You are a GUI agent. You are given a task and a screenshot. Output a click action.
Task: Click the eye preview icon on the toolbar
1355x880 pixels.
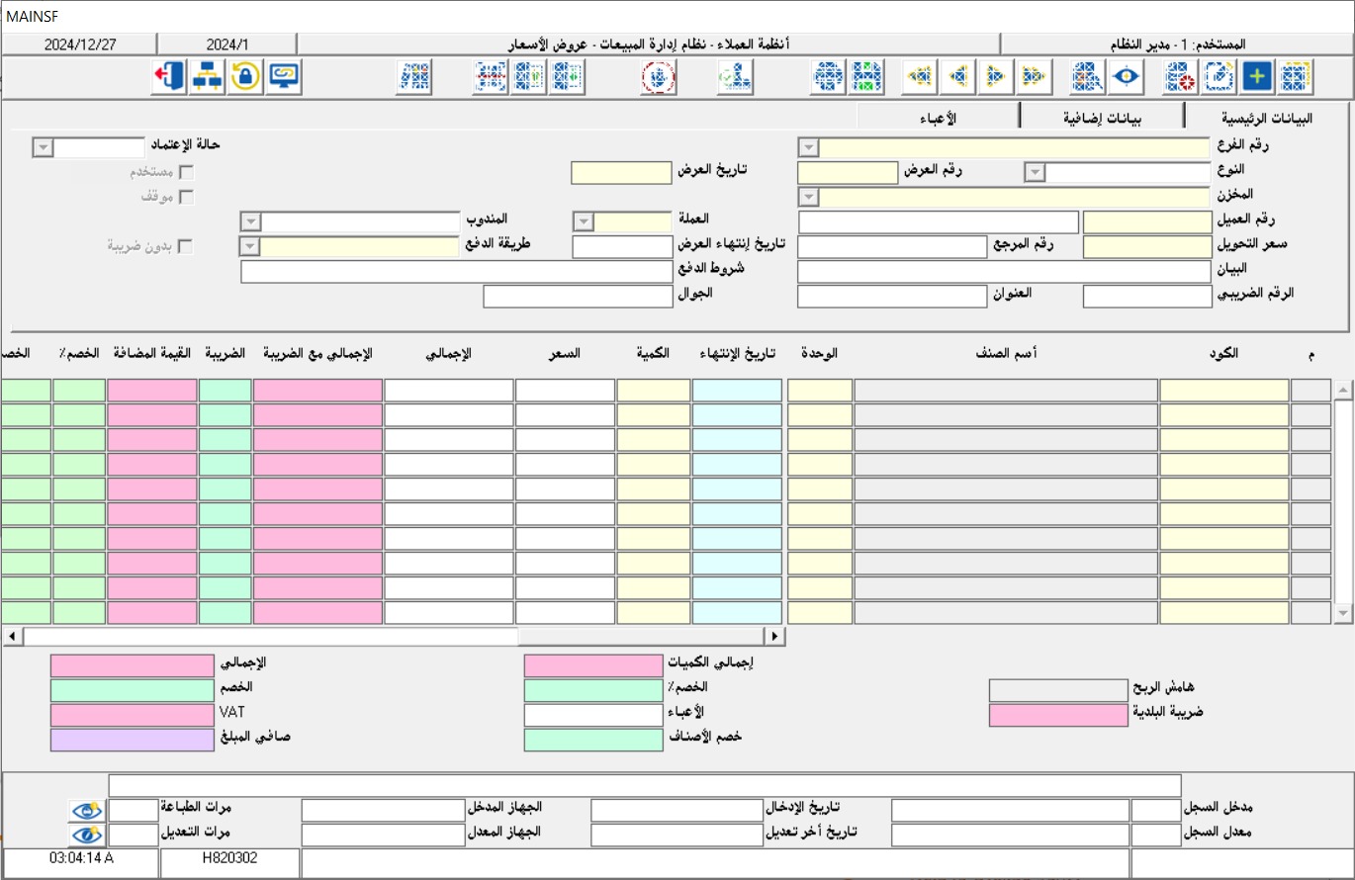pos(1125,74)
